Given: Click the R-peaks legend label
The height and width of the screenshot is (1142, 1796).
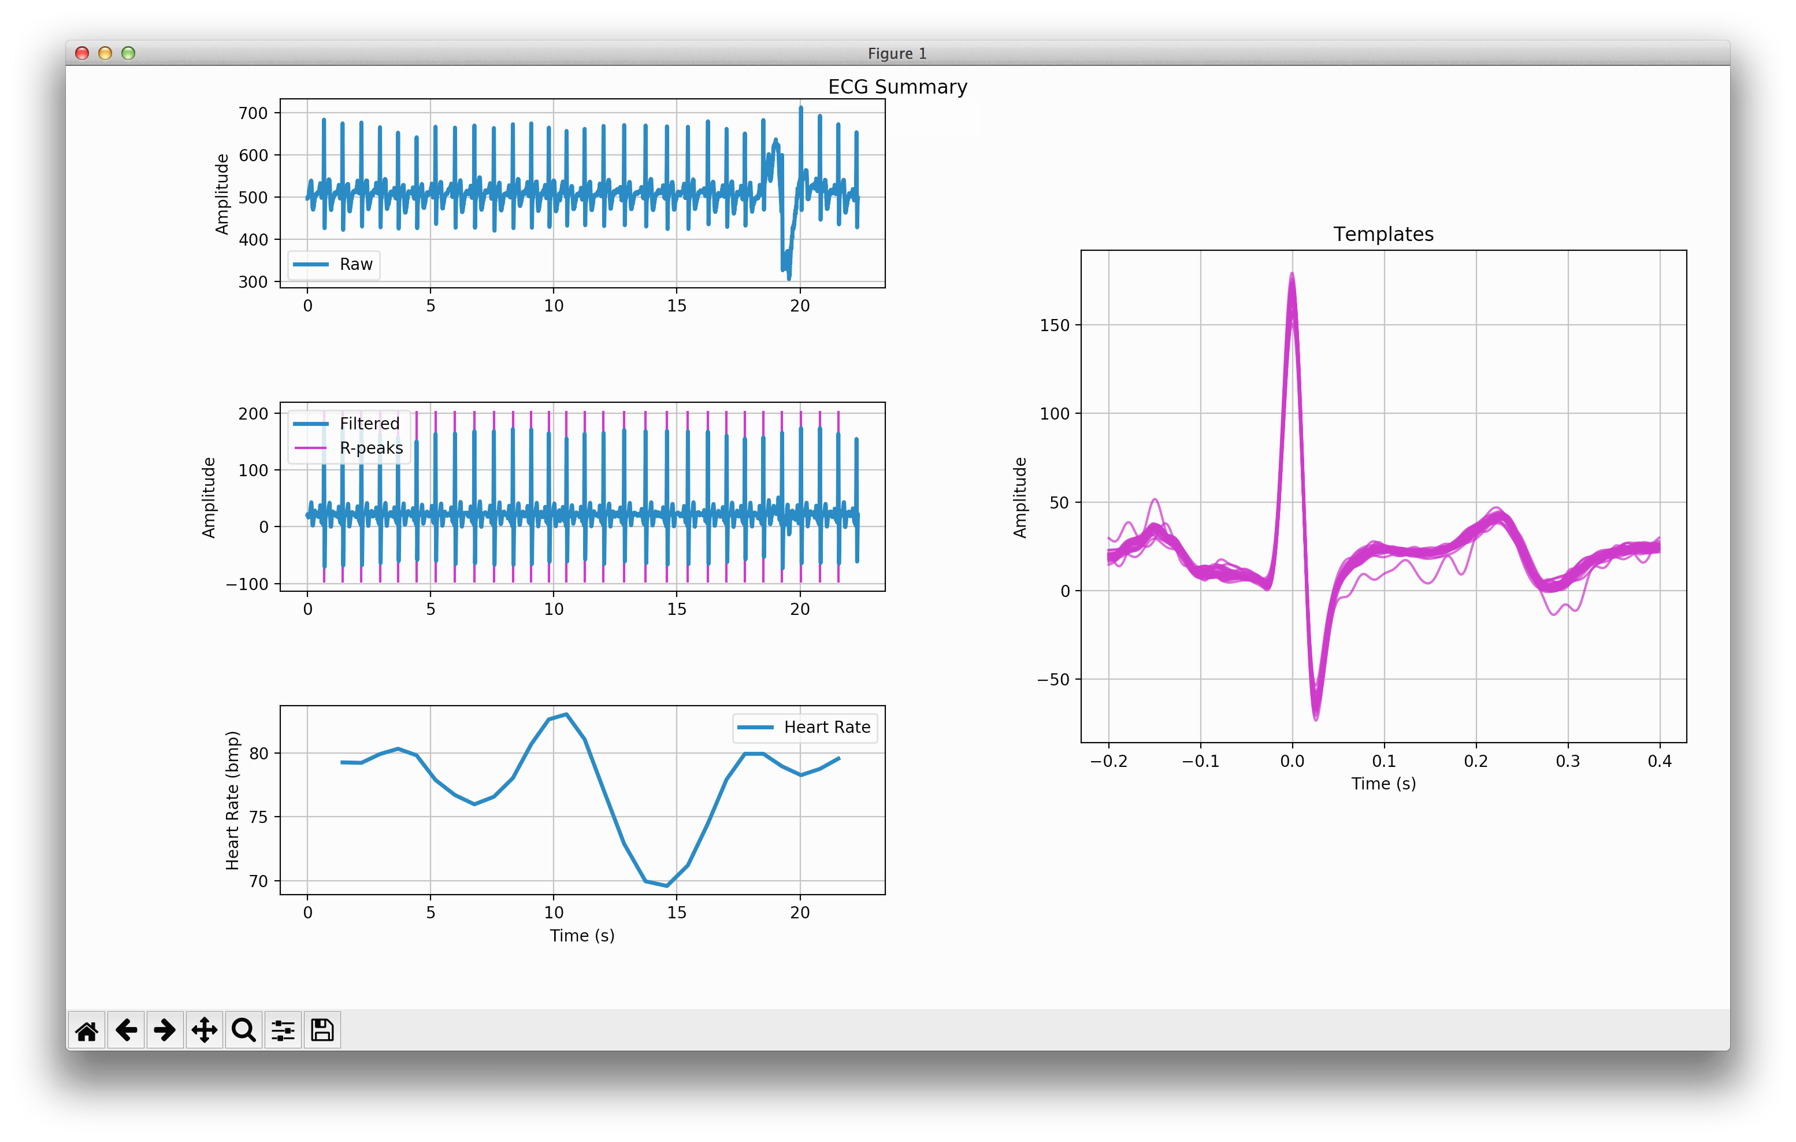Looking at the screenshot, I should [x=370, y=448].
